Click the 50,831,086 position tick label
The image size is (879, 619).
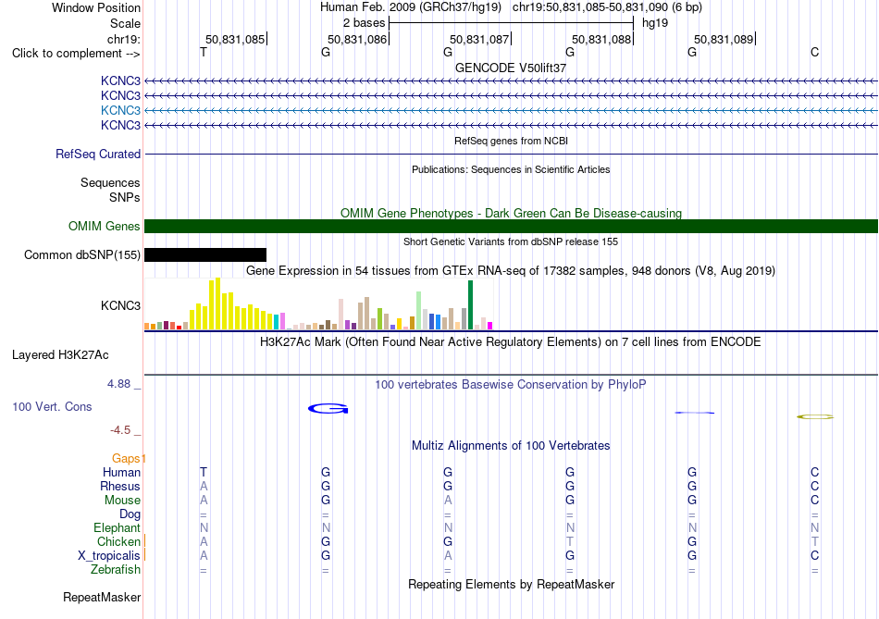(x=357, y=39)
